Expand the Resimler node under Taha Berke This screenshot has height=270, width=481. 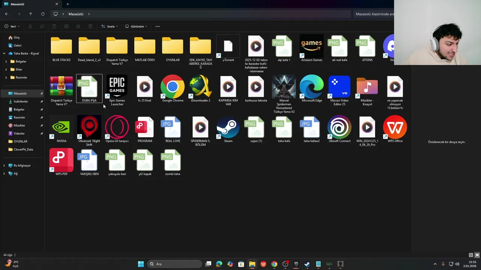pyautogui.click(x=6, y=78)
